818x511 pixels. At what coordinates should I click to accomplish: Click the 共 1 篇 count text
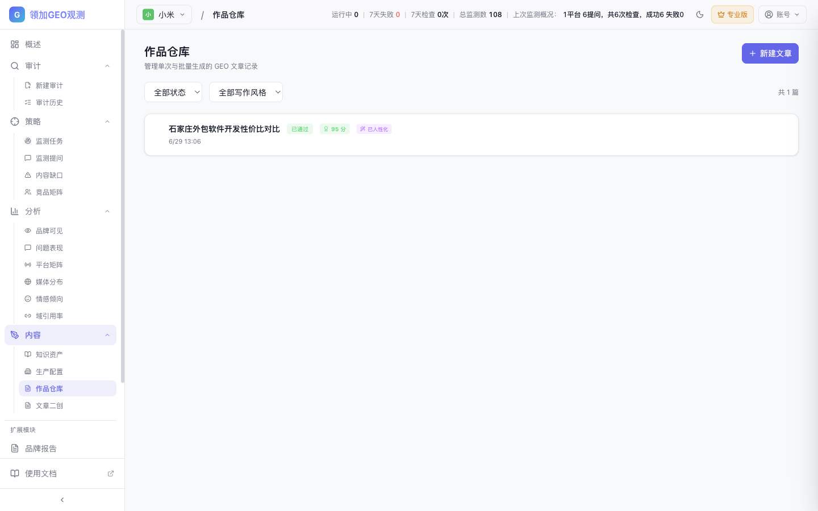(x=788, y=92)
